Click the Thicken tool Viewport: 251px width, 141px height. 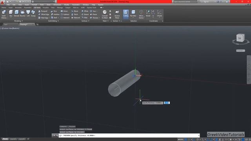click(x=95, y=18)
